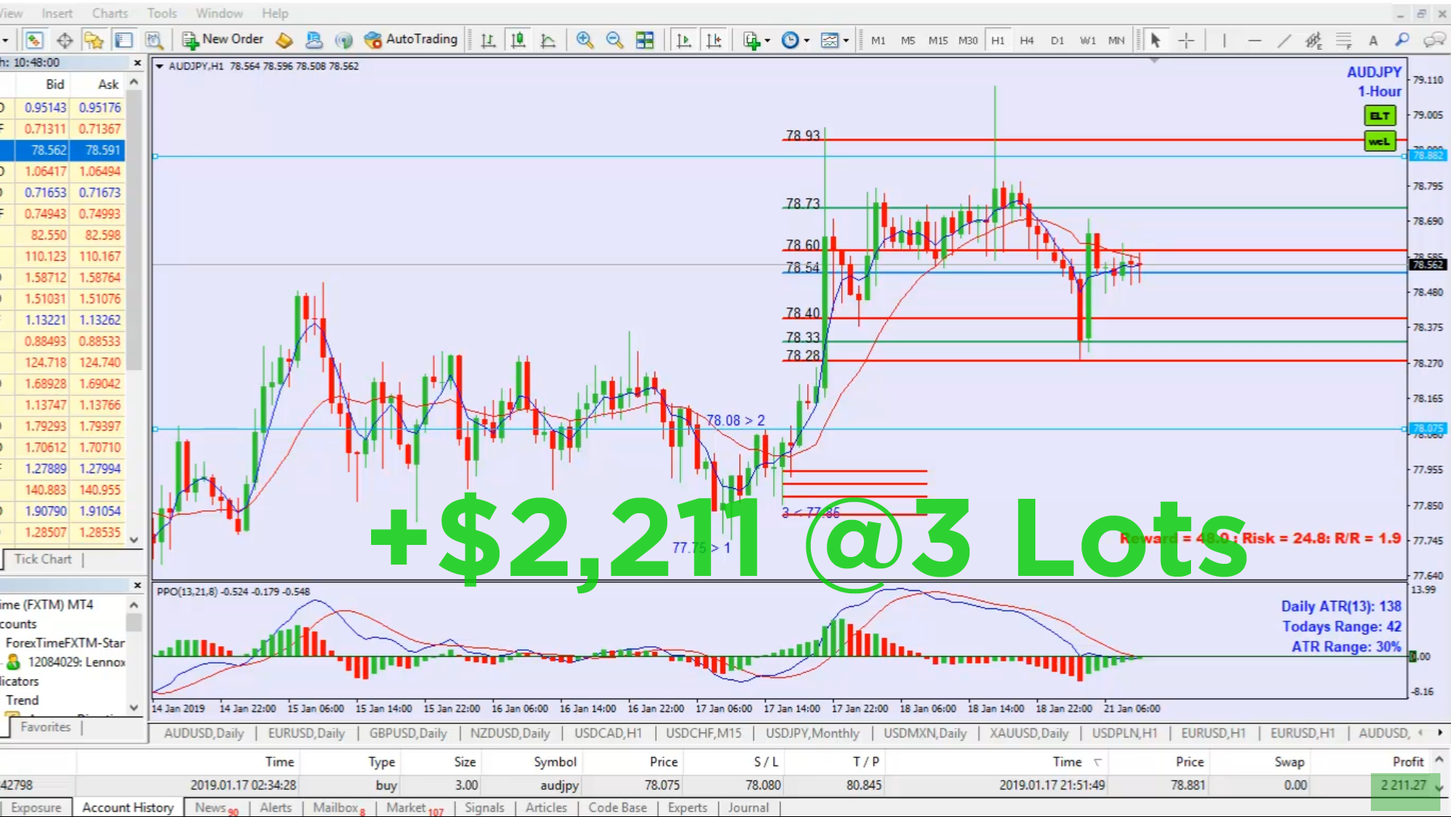Click the search magnifier icon
Viewport: 1451px width, 817px height.
pyautogui.click(x=1403, y=40)
